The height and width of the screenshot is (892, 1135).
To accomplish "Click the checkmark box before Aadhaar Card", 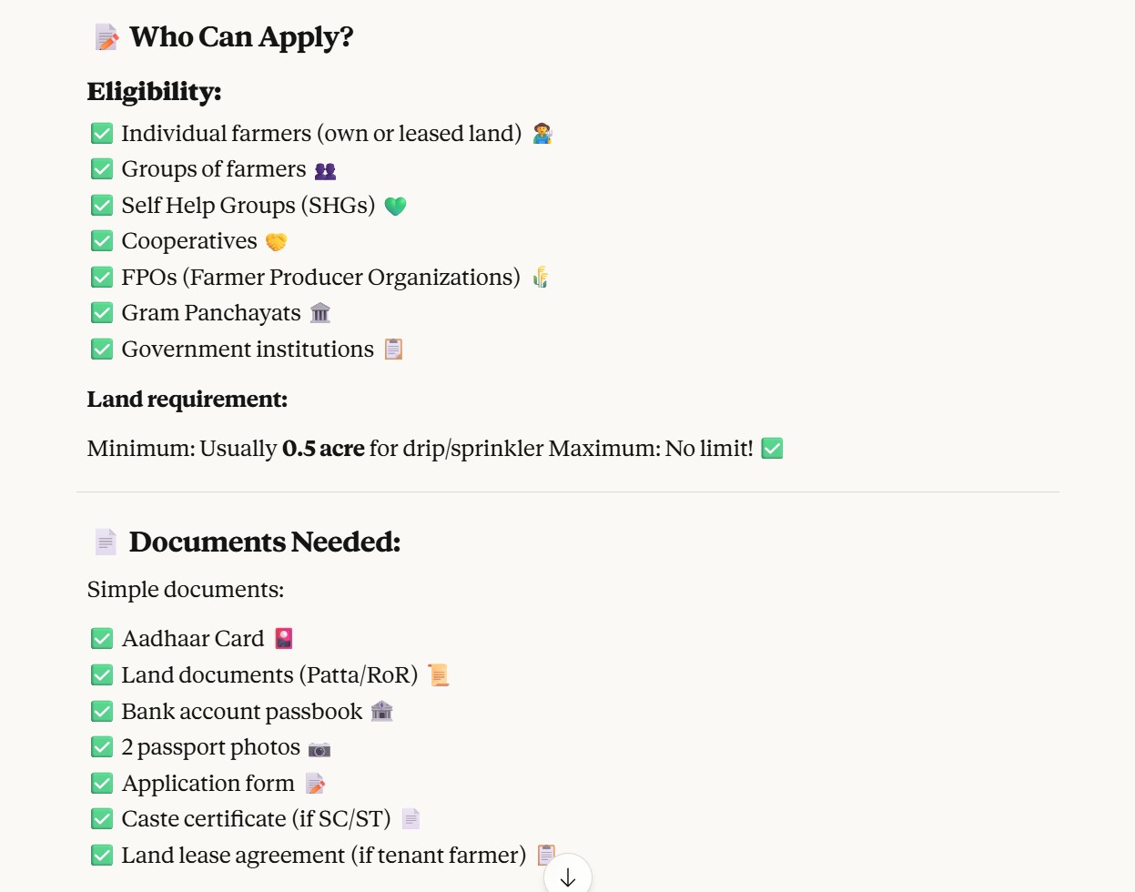I will pyautogui.click(x=102, y=639).
